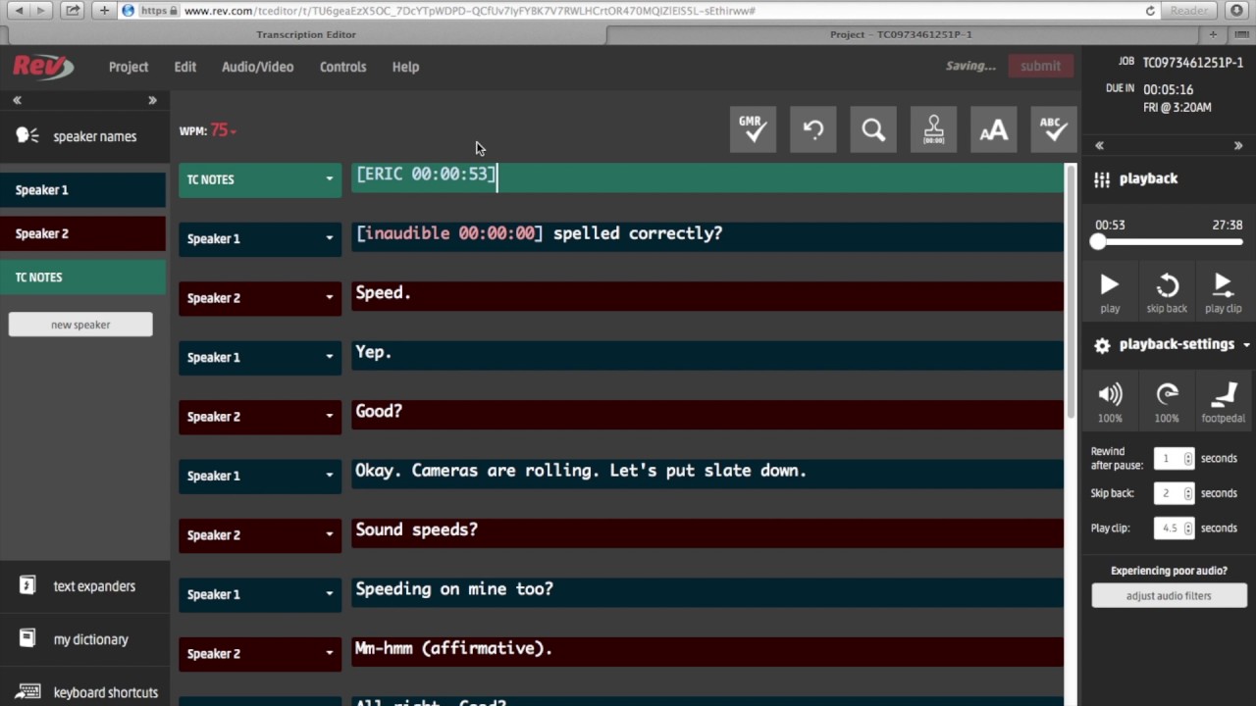Open the Project menu
This screenshot has height=706, width=1256.
tap(129, 67)
